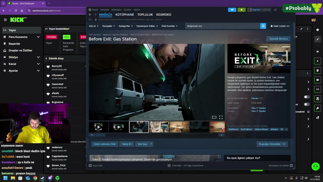Select Yayın in Kick sidebar
The width and height of the screenshot is (323, 182).
[x=21, y=30]
